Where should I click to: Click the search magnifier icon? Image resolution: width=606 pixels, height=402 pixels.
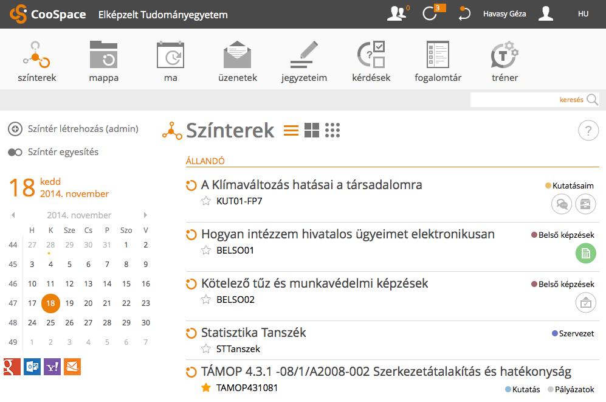tap(592, 100)
